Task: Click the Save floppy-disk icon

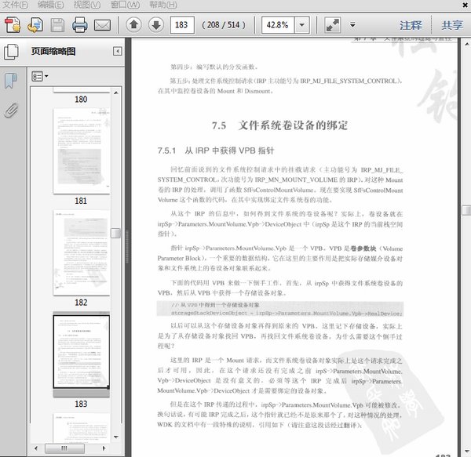Action: pyautogui.click(x=57, y=25)
